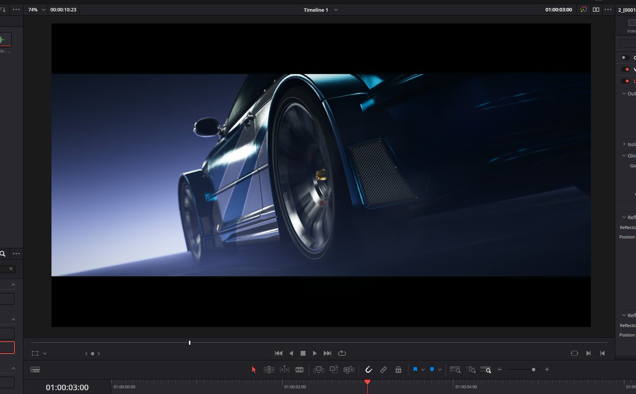Activate the Blade Edit mode tool
Screen dimensions: 636x394
299,370
